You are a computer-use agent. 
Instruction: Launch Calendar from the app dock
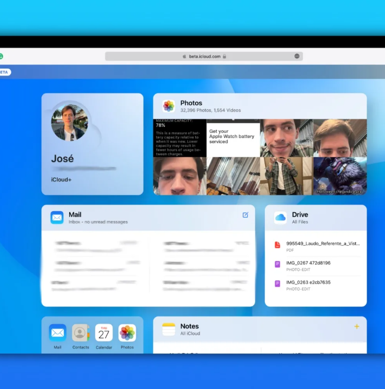click(104, 333)
